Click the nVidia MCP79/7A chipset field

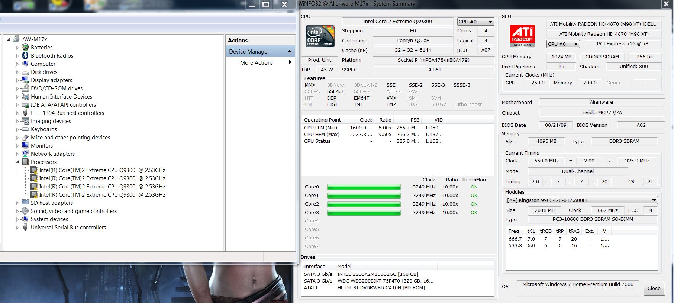click(602, 113)
